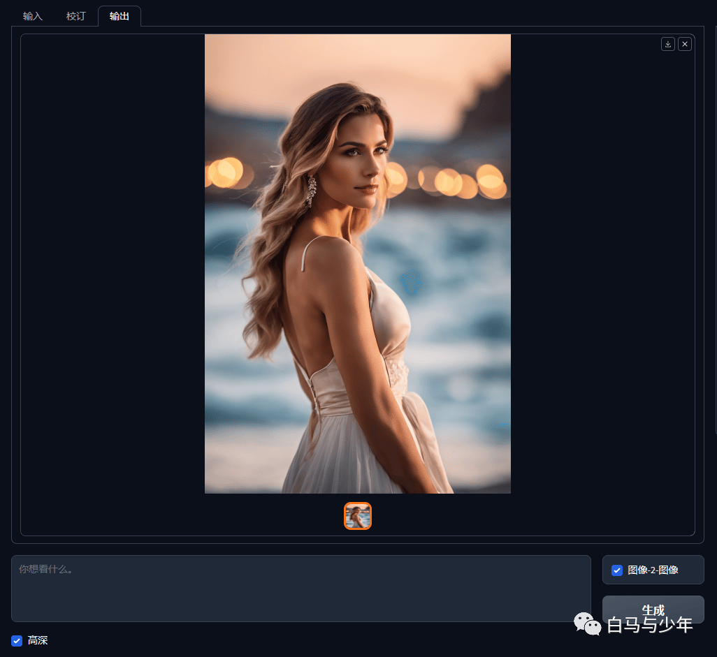Click the generated portrait image

[x=358, y=264]
